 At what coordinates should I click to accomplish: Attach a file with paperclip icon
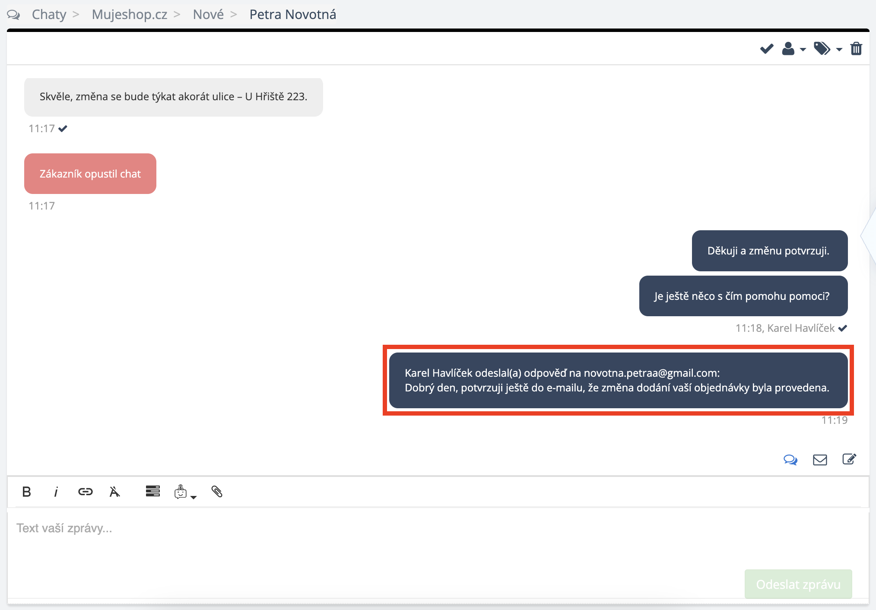click(x=217, y=492)
